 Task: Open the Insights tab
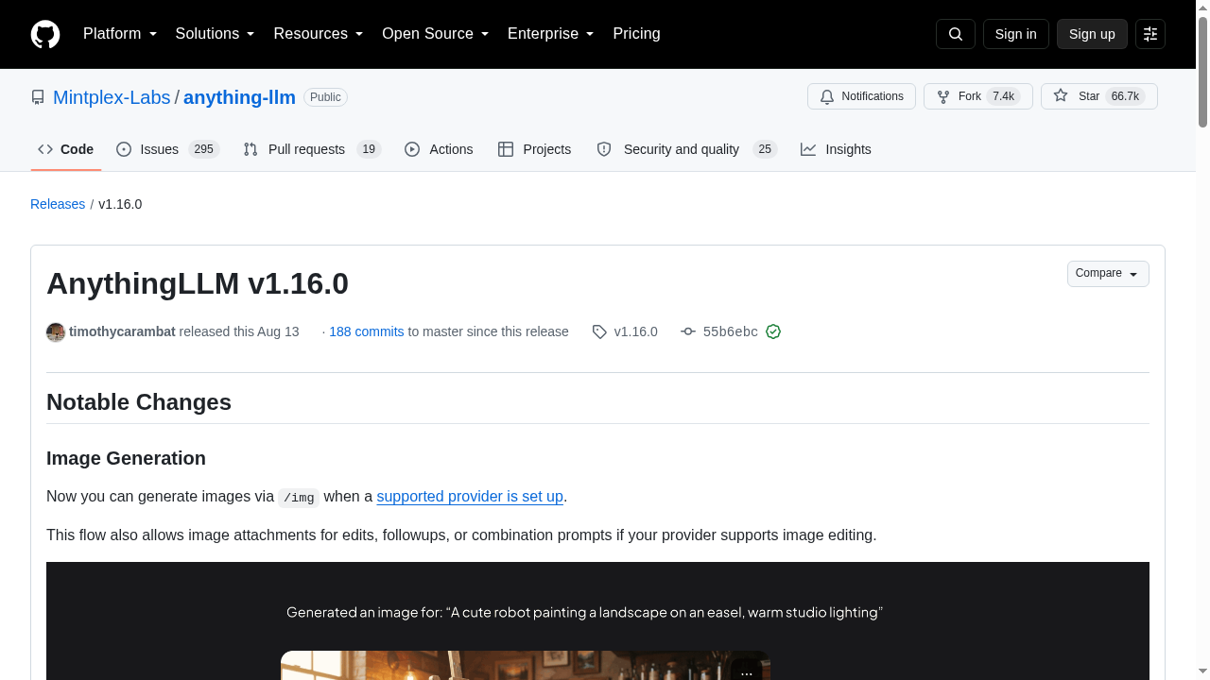(x=836, y=149)
